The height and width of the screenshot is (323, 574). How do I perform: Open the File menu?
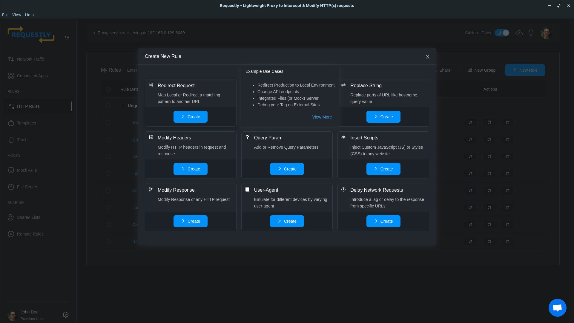pyautogui.click(x=5, y=15)
